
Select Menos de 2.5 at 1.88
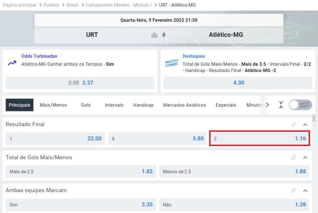pos(234,172)
